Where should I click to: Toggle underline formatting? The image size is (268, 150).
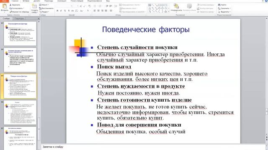tap(65, 11)
